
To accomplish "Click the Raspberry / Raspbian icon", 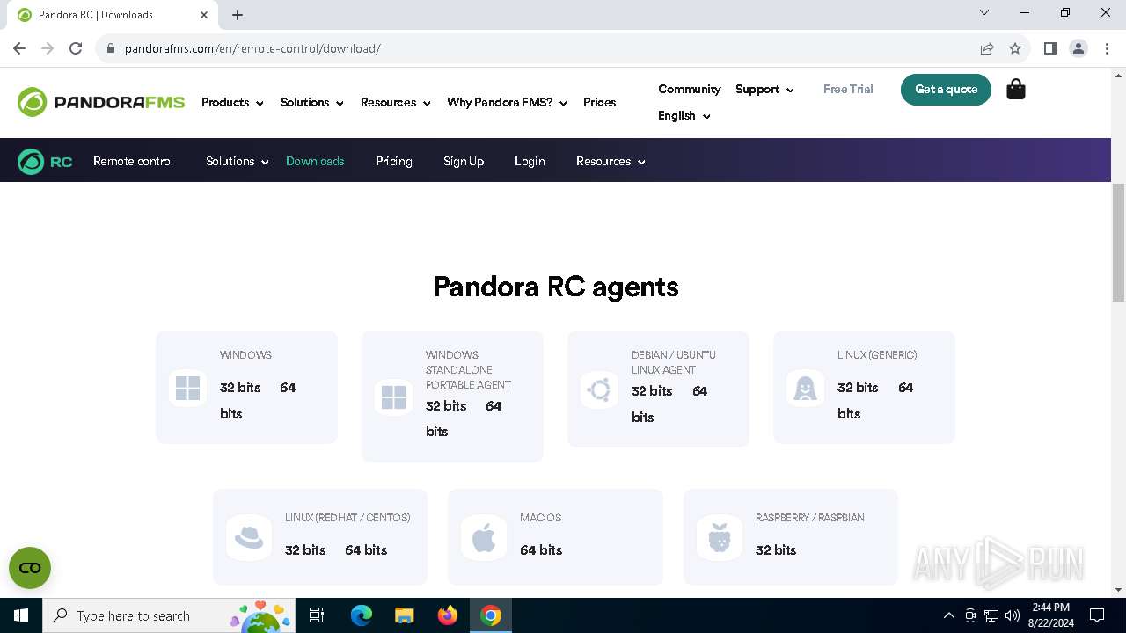I will [720, 537].
